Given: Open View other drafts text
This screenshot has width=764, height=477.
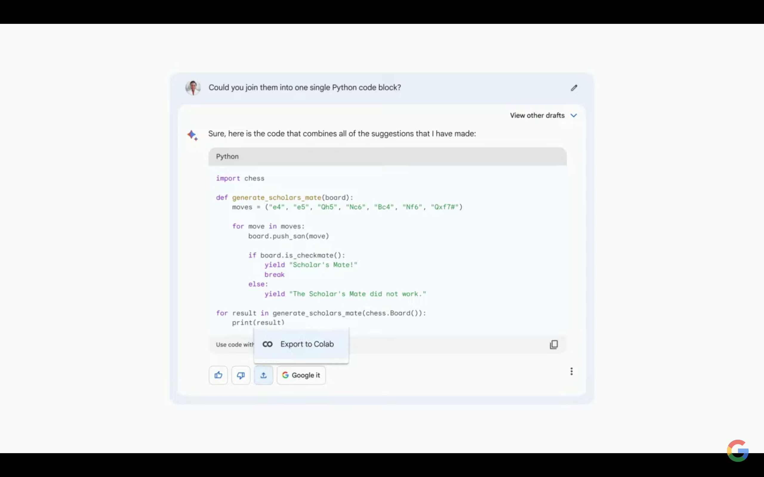Looking at the screenshot, I should point(537,115).
